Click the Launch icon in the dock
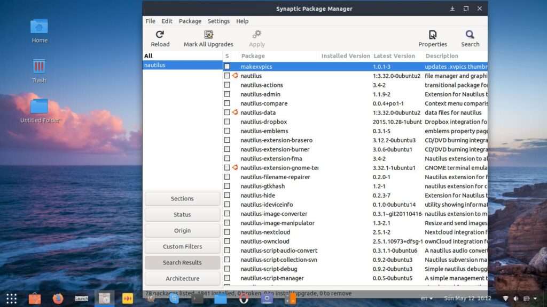The width and height of the screenshot is (547, 307). tap(81, 298)
